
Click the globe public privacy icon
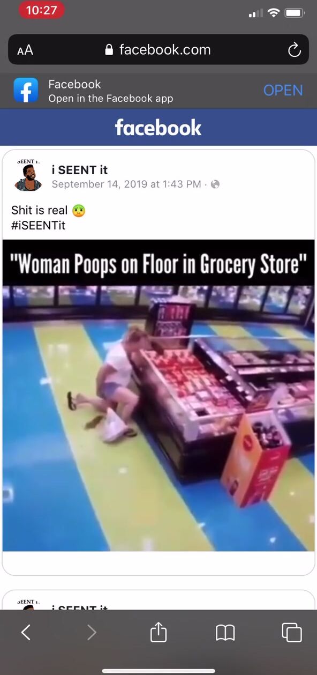[215, 184]
